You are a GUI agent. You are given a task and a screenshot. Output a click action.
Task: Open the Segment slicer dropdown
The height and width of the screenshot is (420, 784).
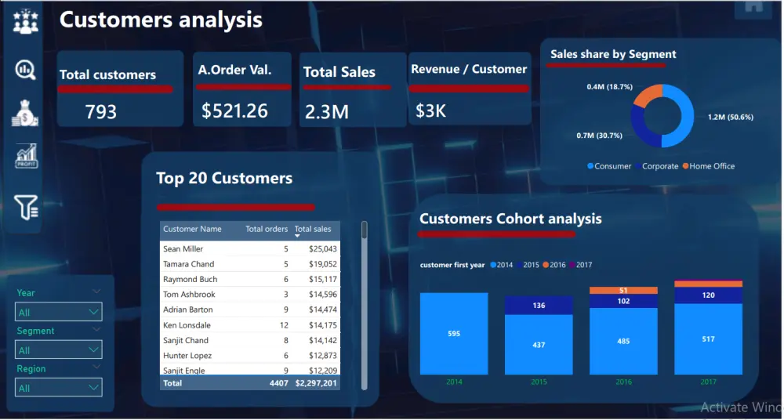(x=59, y=350)
